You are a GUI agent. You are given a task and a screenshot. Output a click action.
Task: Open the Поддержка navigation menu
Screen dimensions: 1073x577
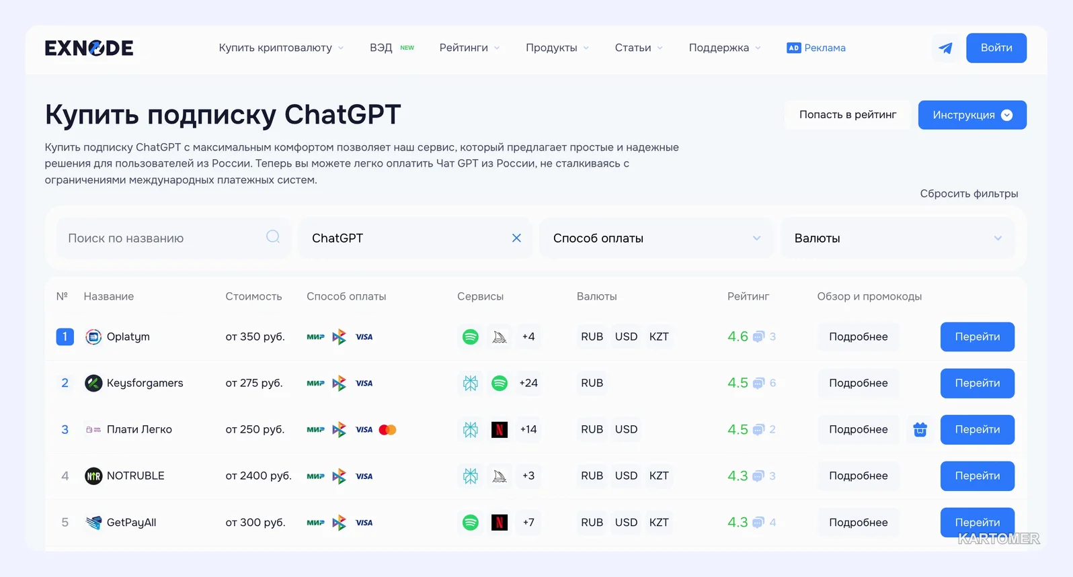pyautogui.click(x=725, y=48)
